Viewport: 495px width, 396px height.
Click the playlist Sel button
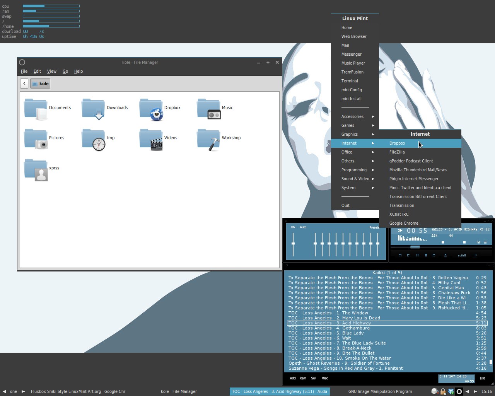pyautogui.click(x=313, y=378)
